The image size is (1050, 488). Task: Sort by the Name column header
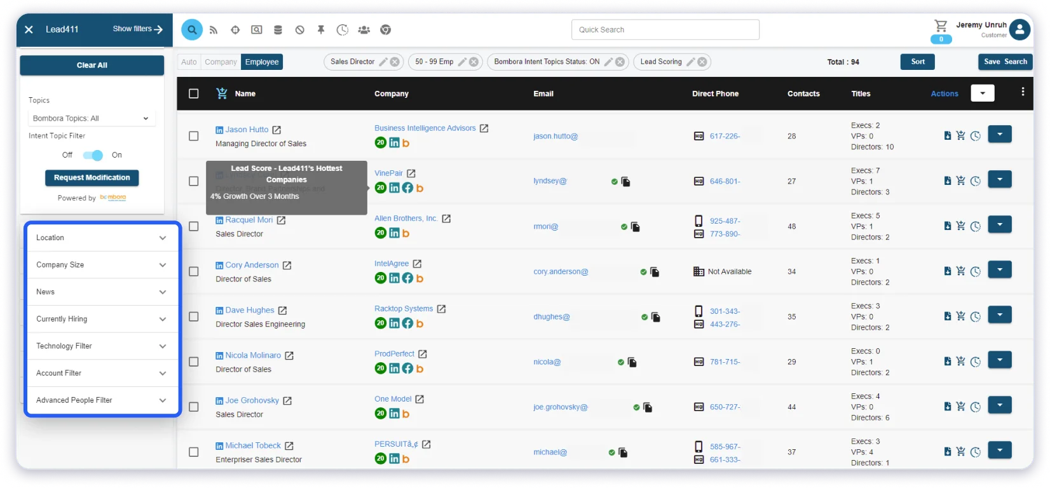point(245,93)
